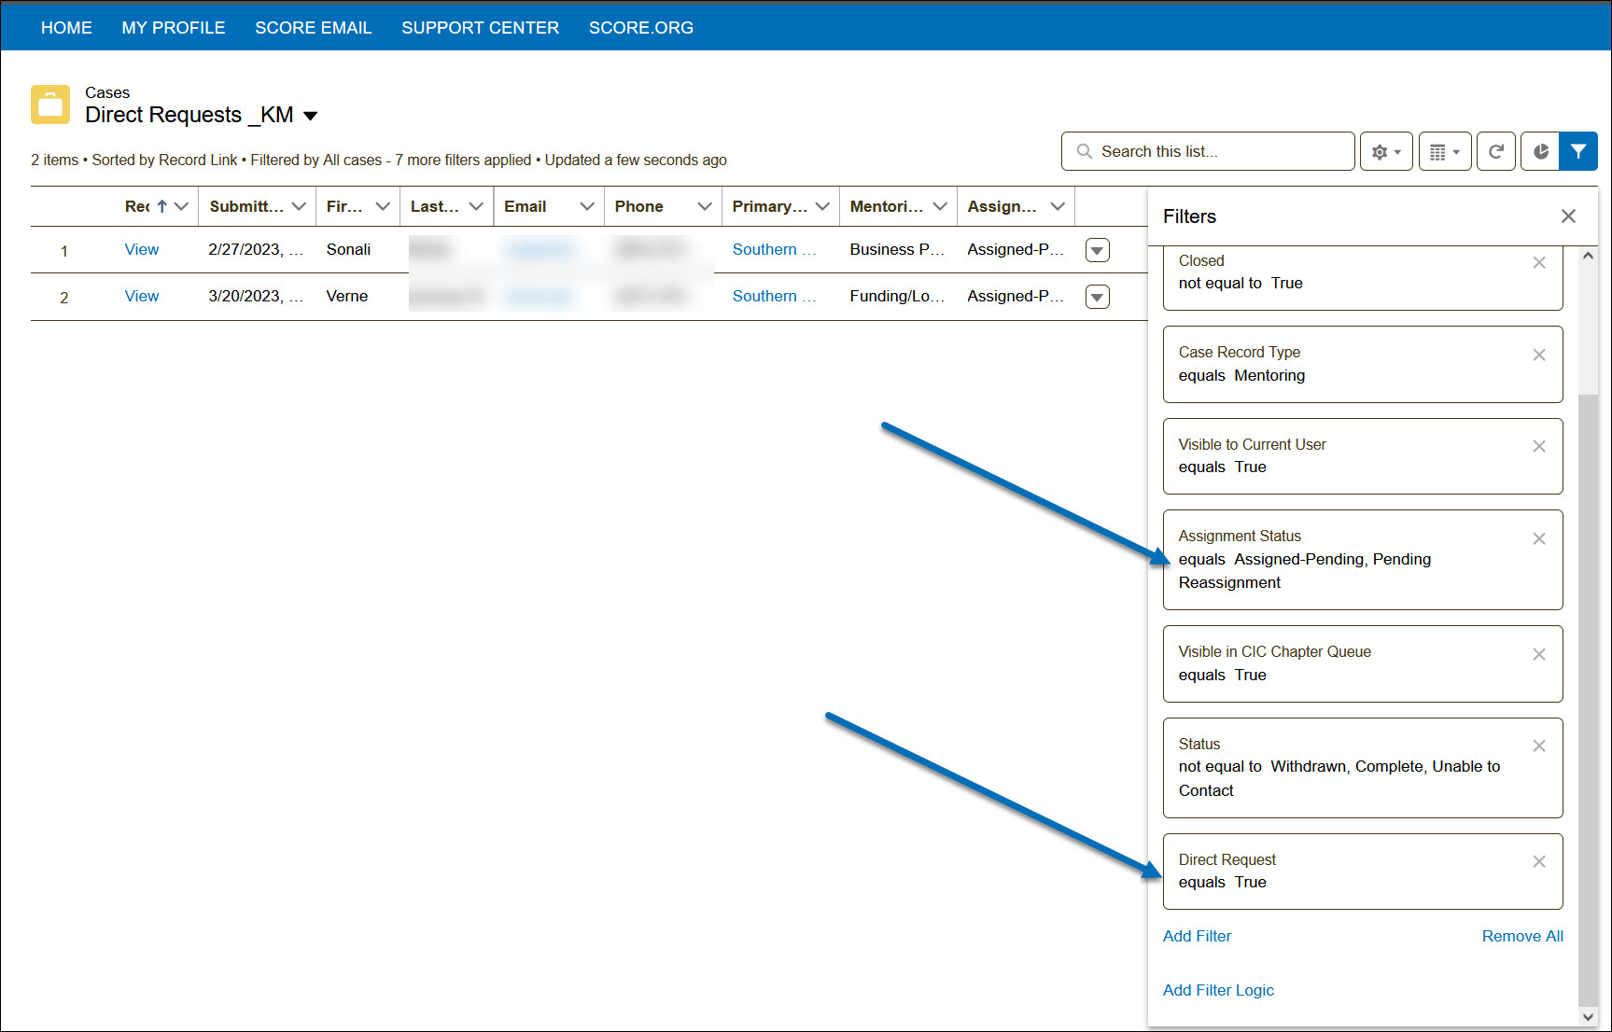Open the View link for Verne
The width and height of the screenshot is (1612, 1032).
click(142, 296)
